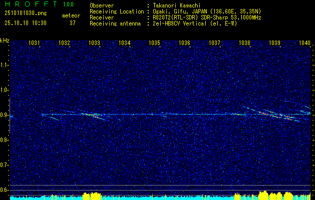The width and height of the screenshot is (315, 200).
Task: Click the Observer field label
Action: tap(102, 5)
